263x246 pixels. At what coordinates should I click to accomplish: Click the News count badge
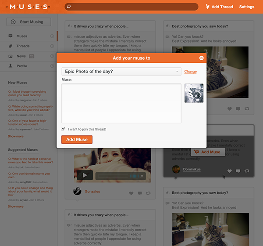[x=32, y=56]
